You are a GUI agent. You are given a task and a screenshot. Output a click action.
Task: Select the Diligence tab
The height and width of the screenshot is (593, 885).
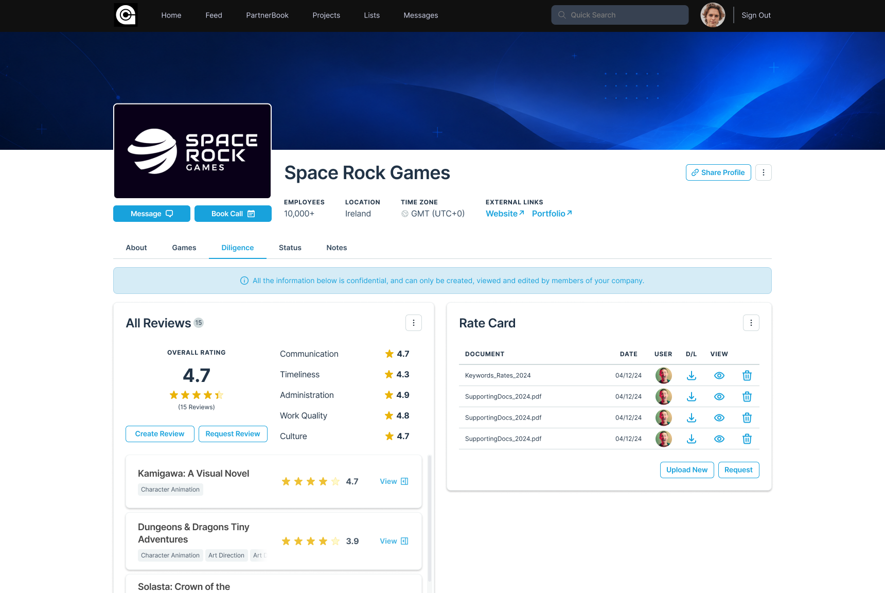coord(238,248)
